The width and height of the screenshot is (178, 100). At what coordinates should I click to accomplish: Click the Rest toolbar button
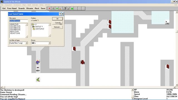[x=37, y=8]
